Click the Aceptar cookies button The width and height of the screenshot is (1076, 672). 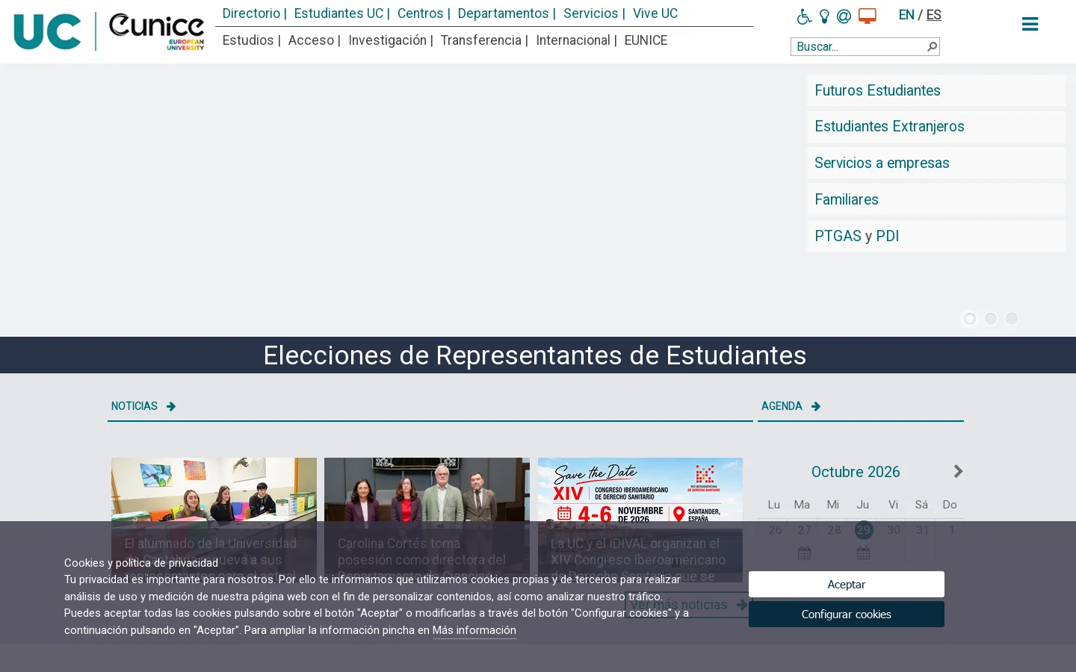point(846,585)
